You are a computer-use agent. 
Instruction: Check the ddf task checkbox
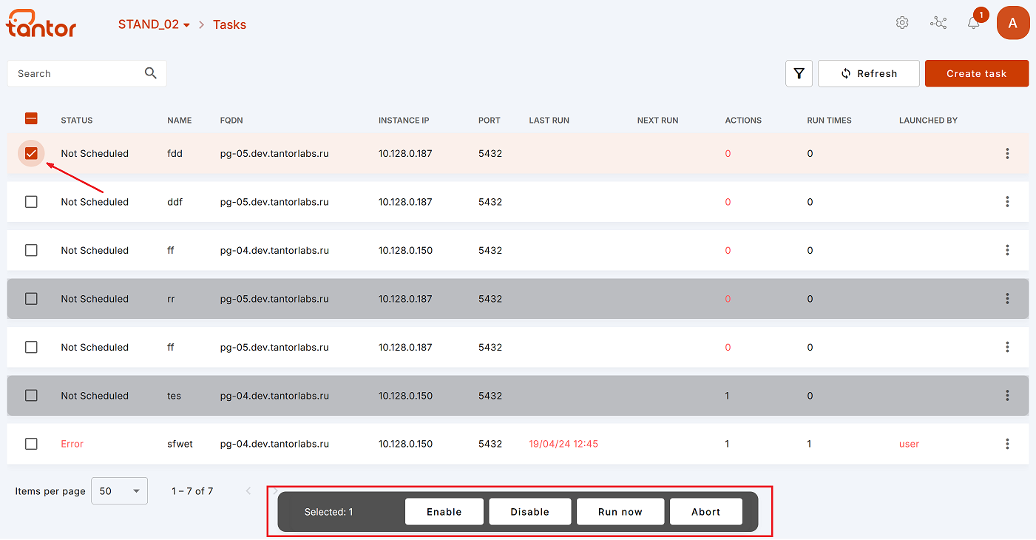coord(31,202)
